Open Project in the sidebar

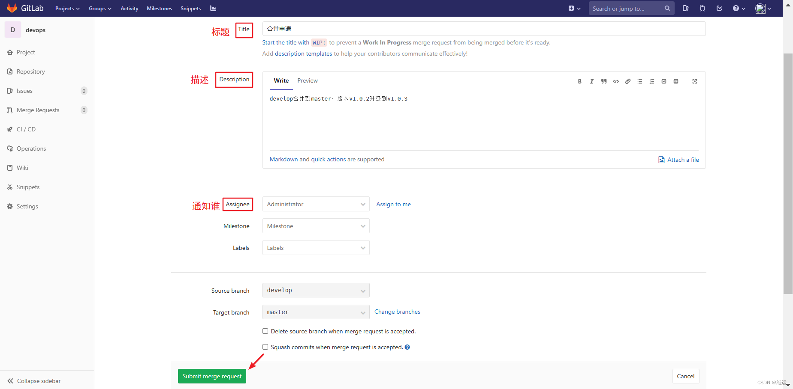click(47, 52)
